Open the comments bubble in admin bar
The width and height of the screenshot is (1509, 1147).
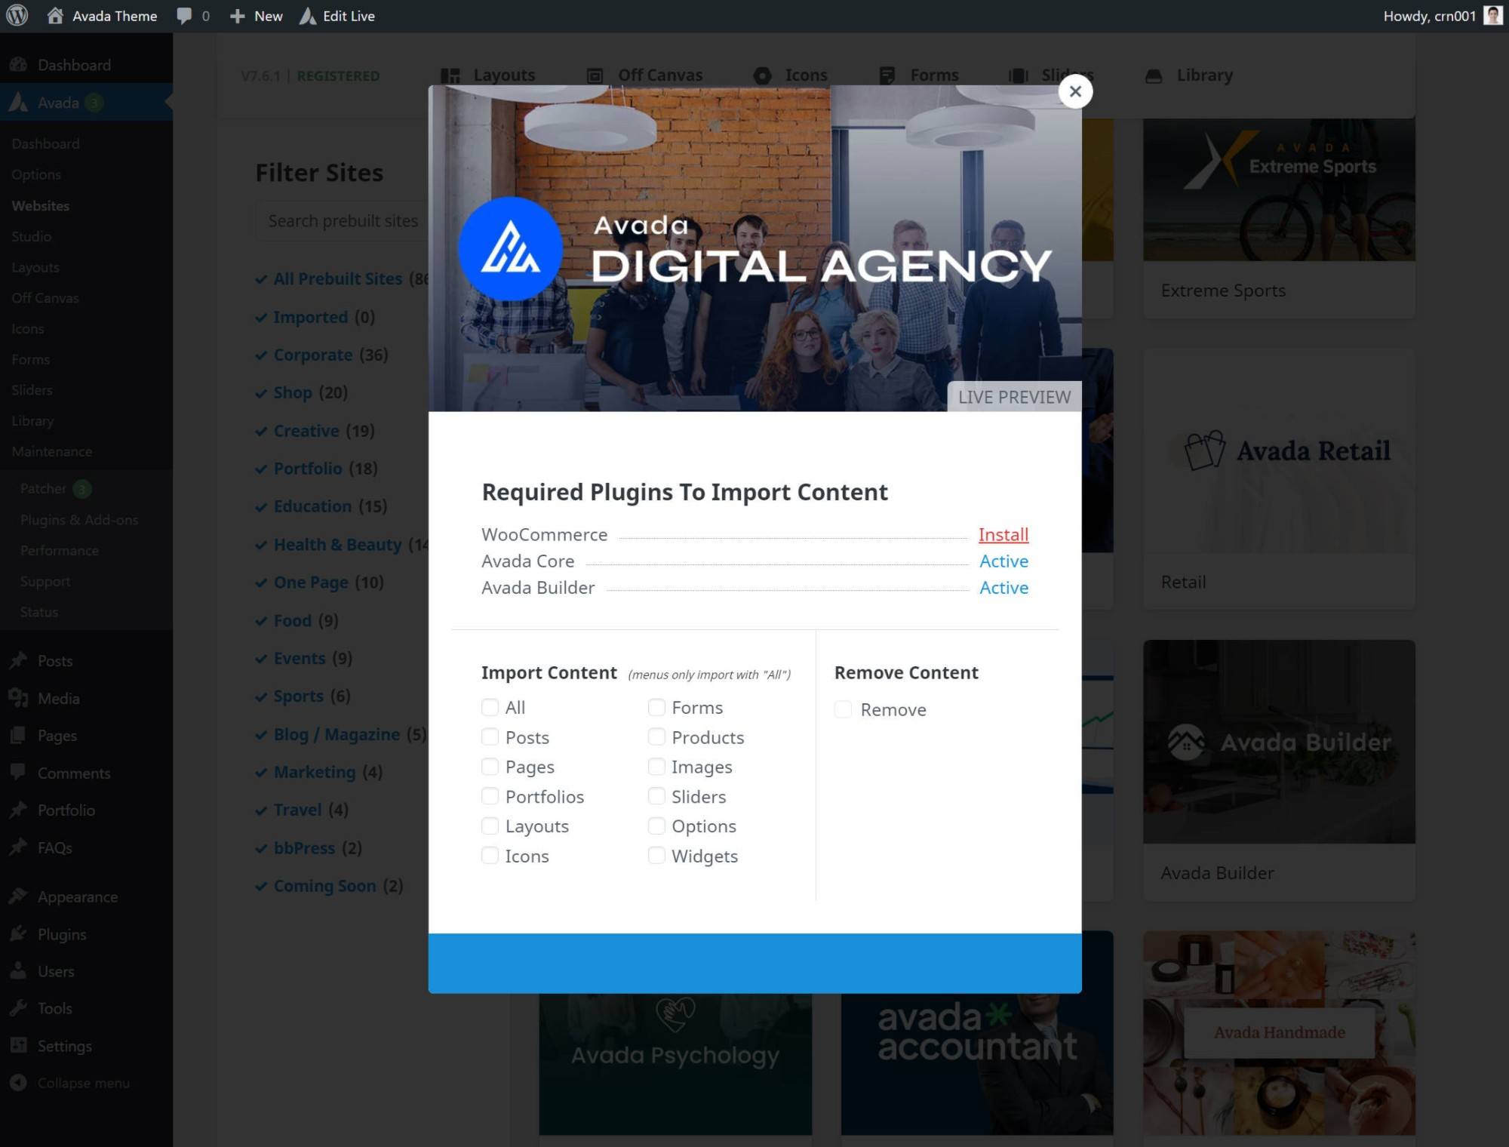pyautogui.click(x=183, y=15)
